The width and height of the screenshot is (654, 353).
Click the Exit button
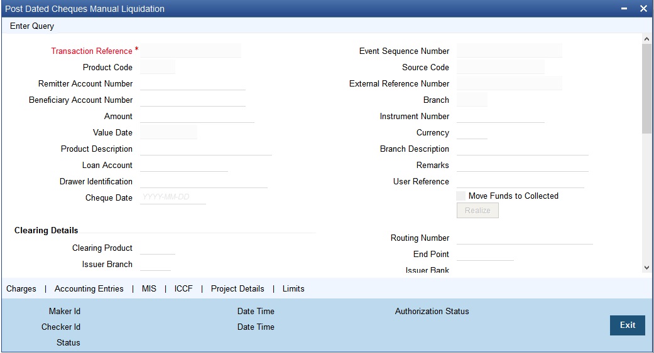tap(628, 325)
